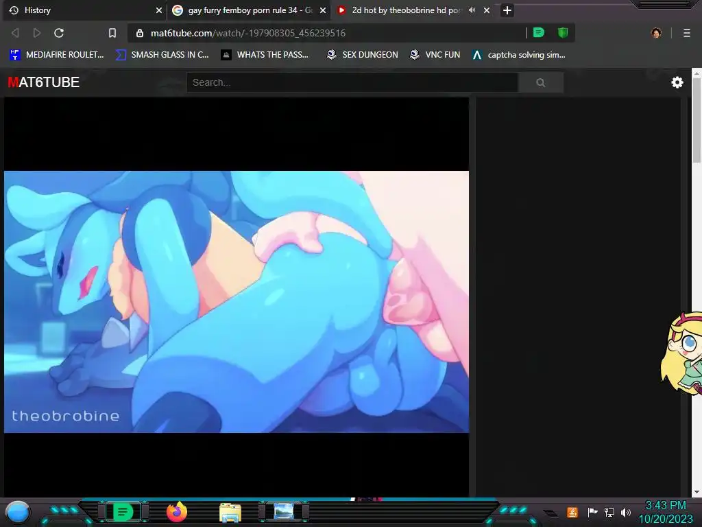Open the SMASH GLASS IN C... bookmark
The height and width of the screenshot is (527, 702).
tap(162, 55)
